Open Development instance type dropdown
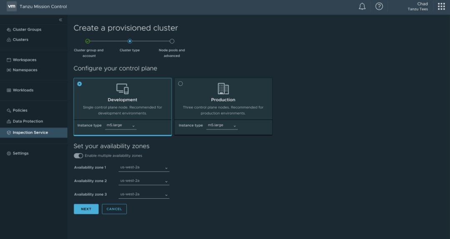The width and height of the screenshot is (450, 239). pos(121,126)
